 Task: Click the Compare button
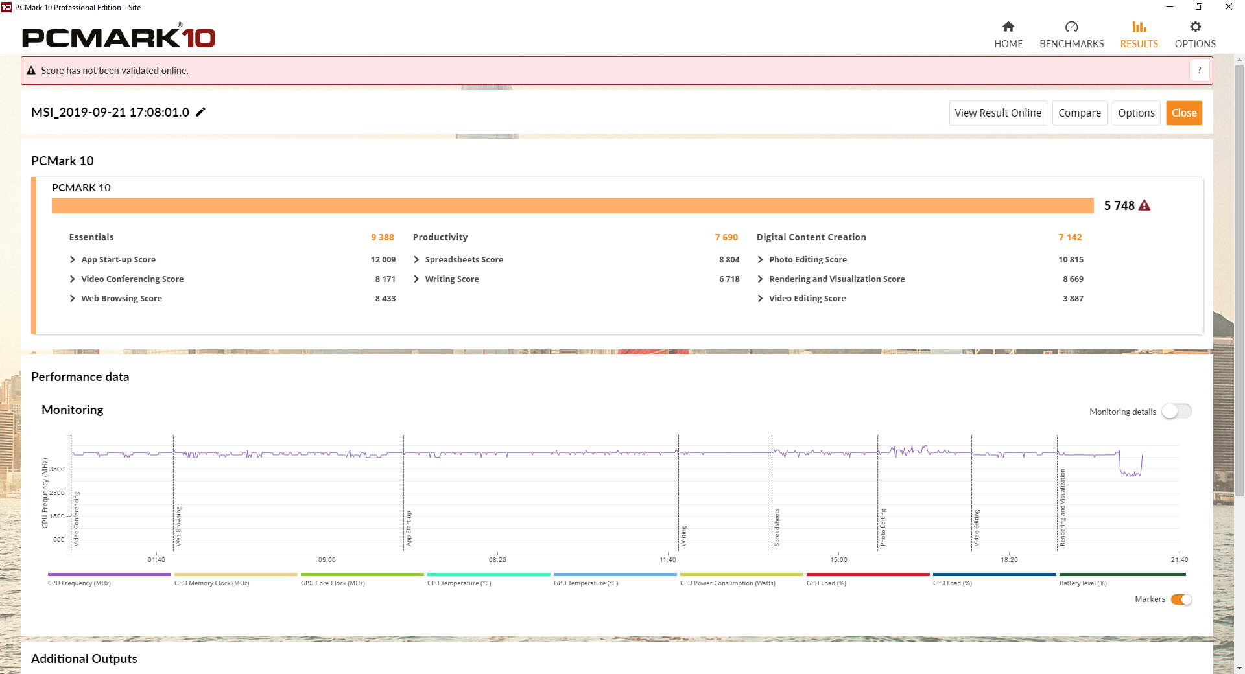click(1080, 113)
